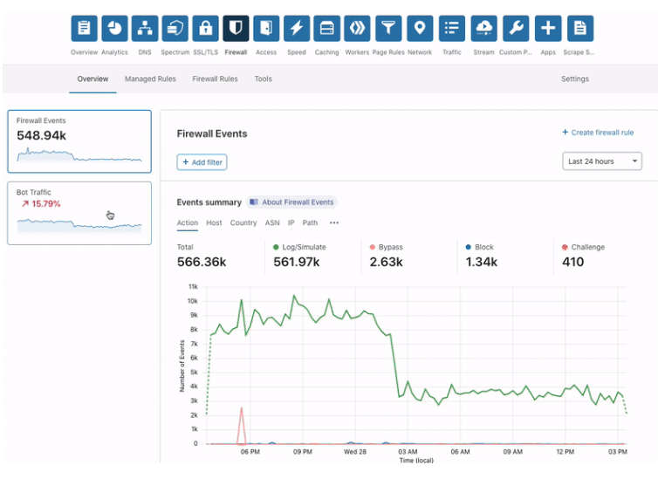Screen dimensions: 658x479
Task: Click the Total 566.36k value
Action: tap(202, 262)
